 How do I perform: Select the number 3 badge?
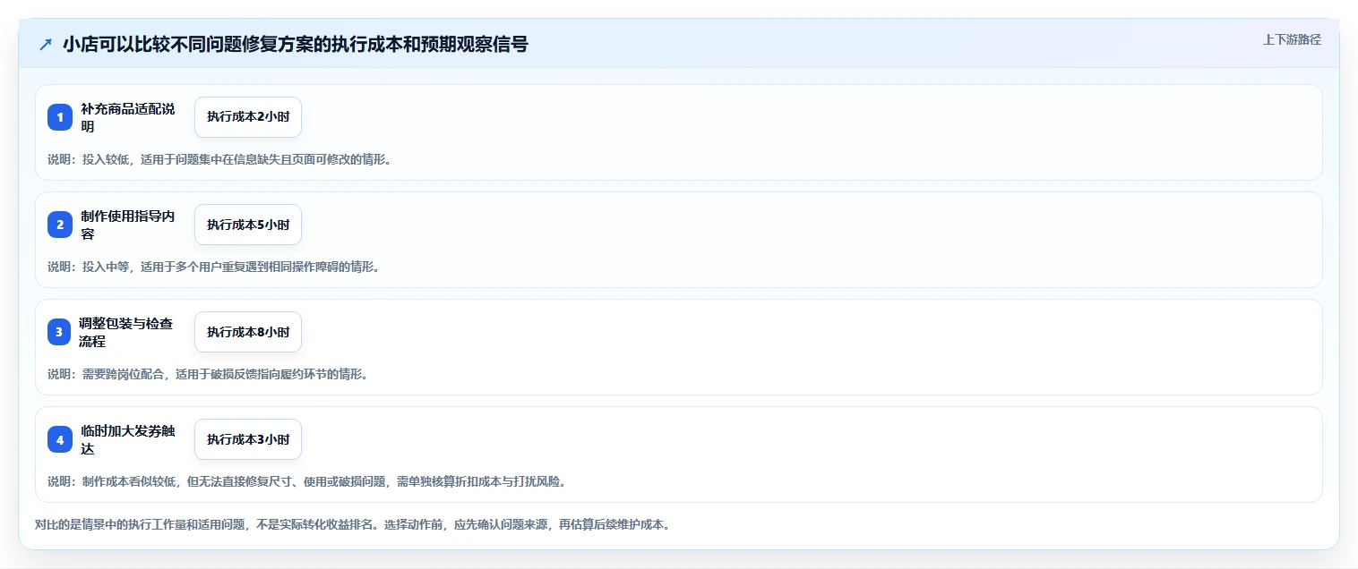[60, 332]
